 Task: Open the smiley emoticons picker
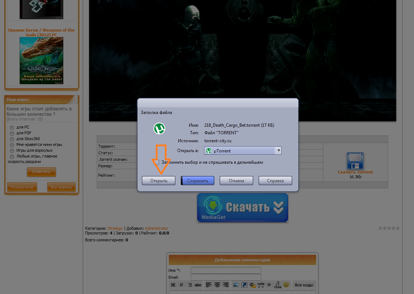tap(286, 285)
